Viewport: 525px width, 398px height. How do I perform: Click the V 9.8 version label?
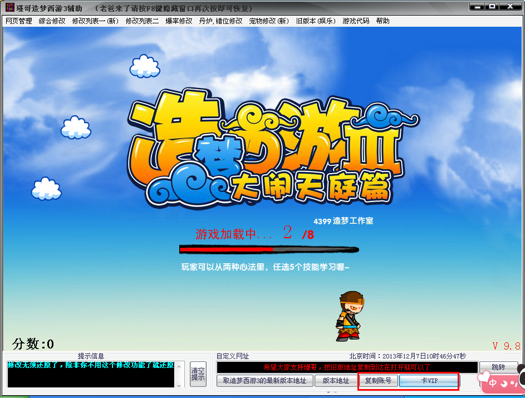tap(506, 346)
